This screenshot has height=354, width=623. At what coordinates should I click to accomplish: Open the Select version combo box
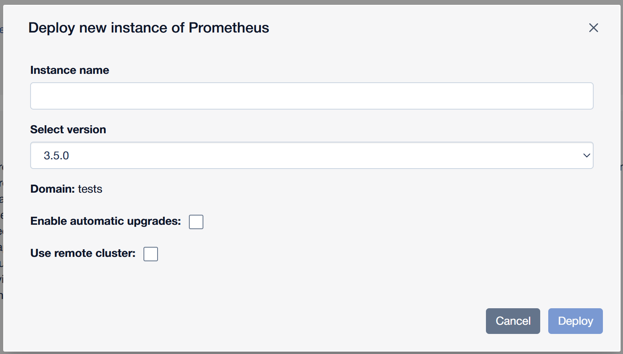coord(312,155)
